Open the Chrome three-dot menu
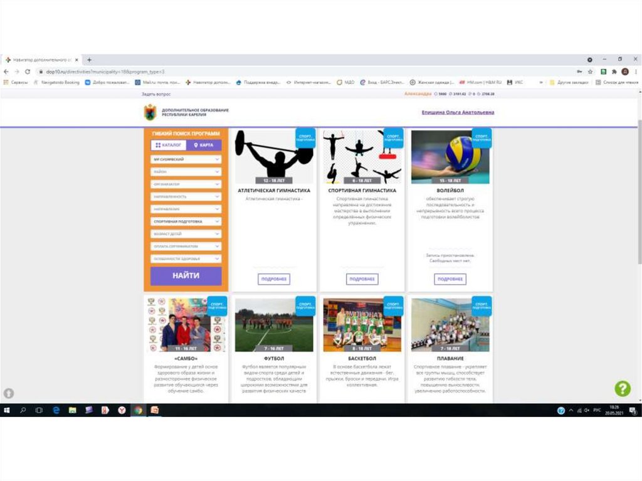The width and height of the screenshot is (642, 481). click(x=636, y=71)
